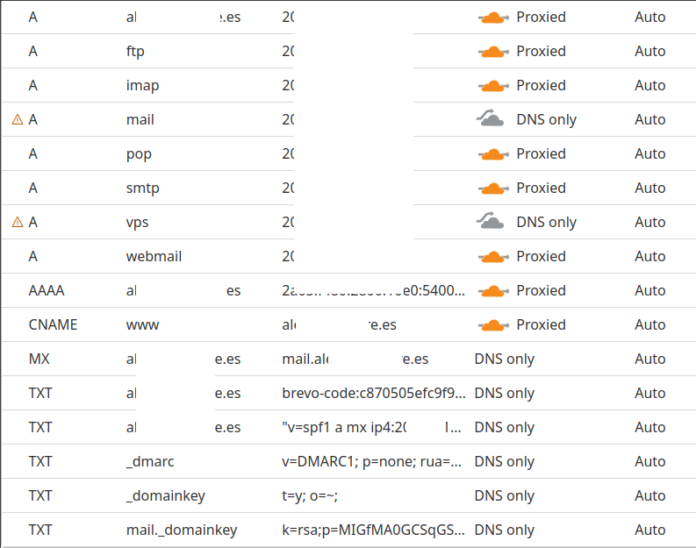Click the warning triangle beside the vps record
Screen dimensions: 696x548
tap(18, 222)
